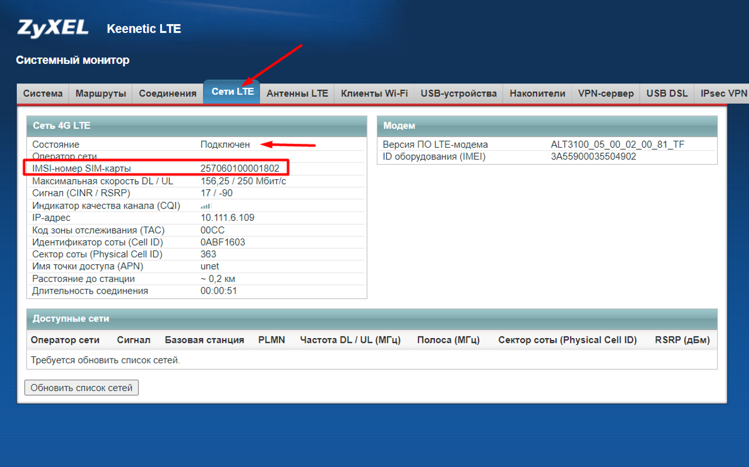Viewport: 749px width, 467px height.
Task: Click the PLMN column header
Action: [272, 340]
